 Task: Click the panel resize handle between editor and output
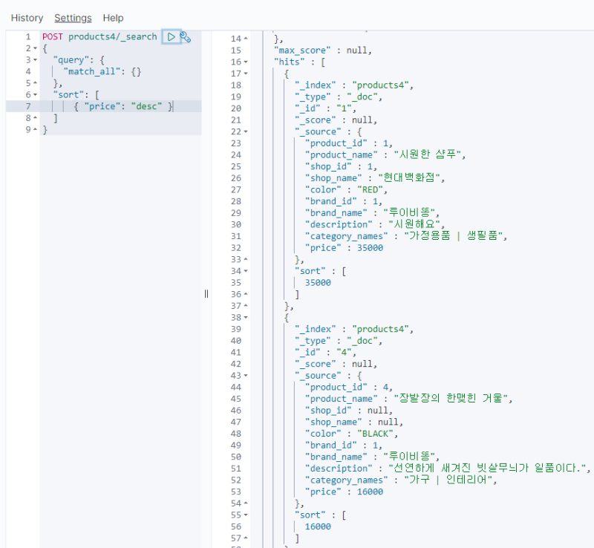coord(206,294)
